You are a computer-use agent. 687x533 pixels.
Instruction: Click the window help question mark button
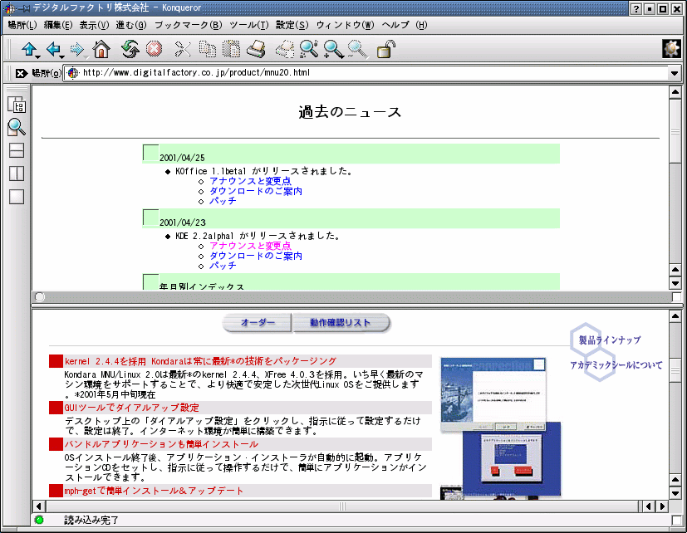click(x=636, y=9)
